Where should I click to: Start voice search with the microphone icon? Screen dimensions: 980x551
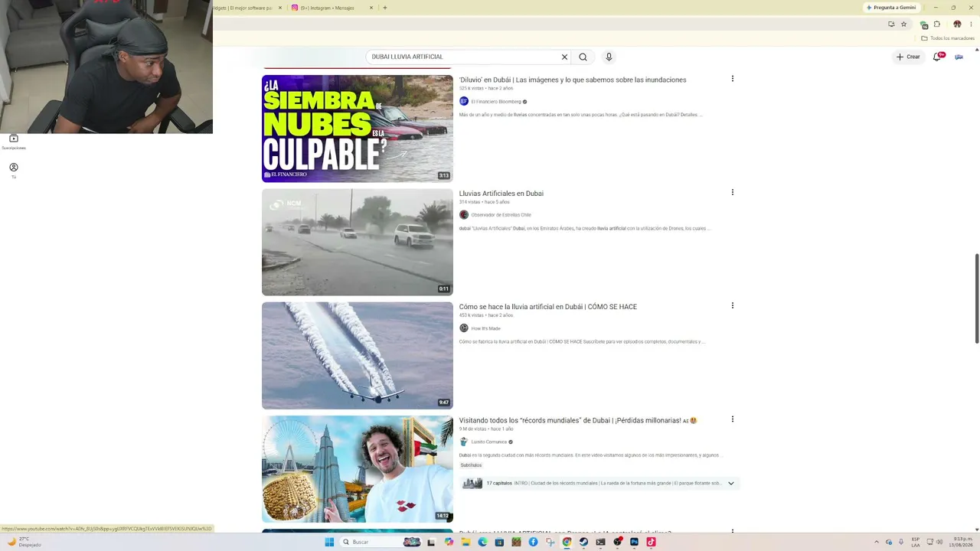(609, 57)
